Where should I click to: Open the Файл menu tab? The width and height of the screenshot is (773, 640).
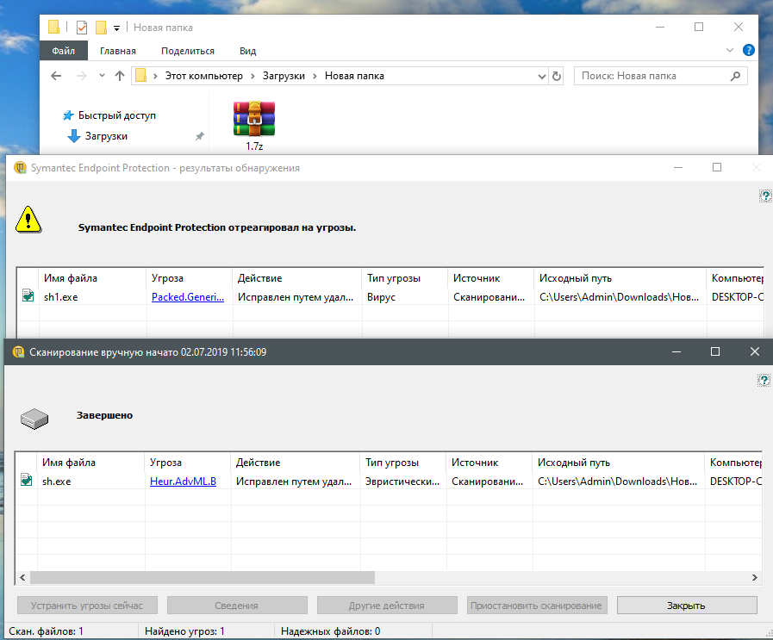[x=64, y=51]
